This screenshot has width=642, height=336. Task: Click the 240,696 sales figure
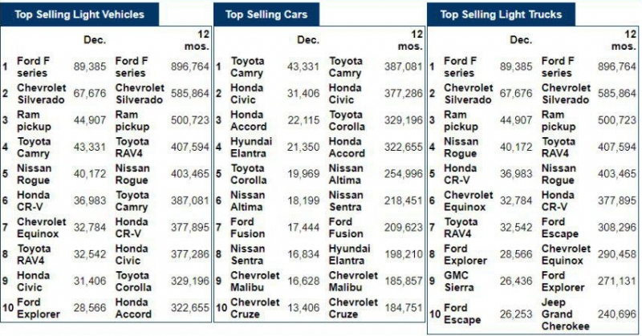617,314
